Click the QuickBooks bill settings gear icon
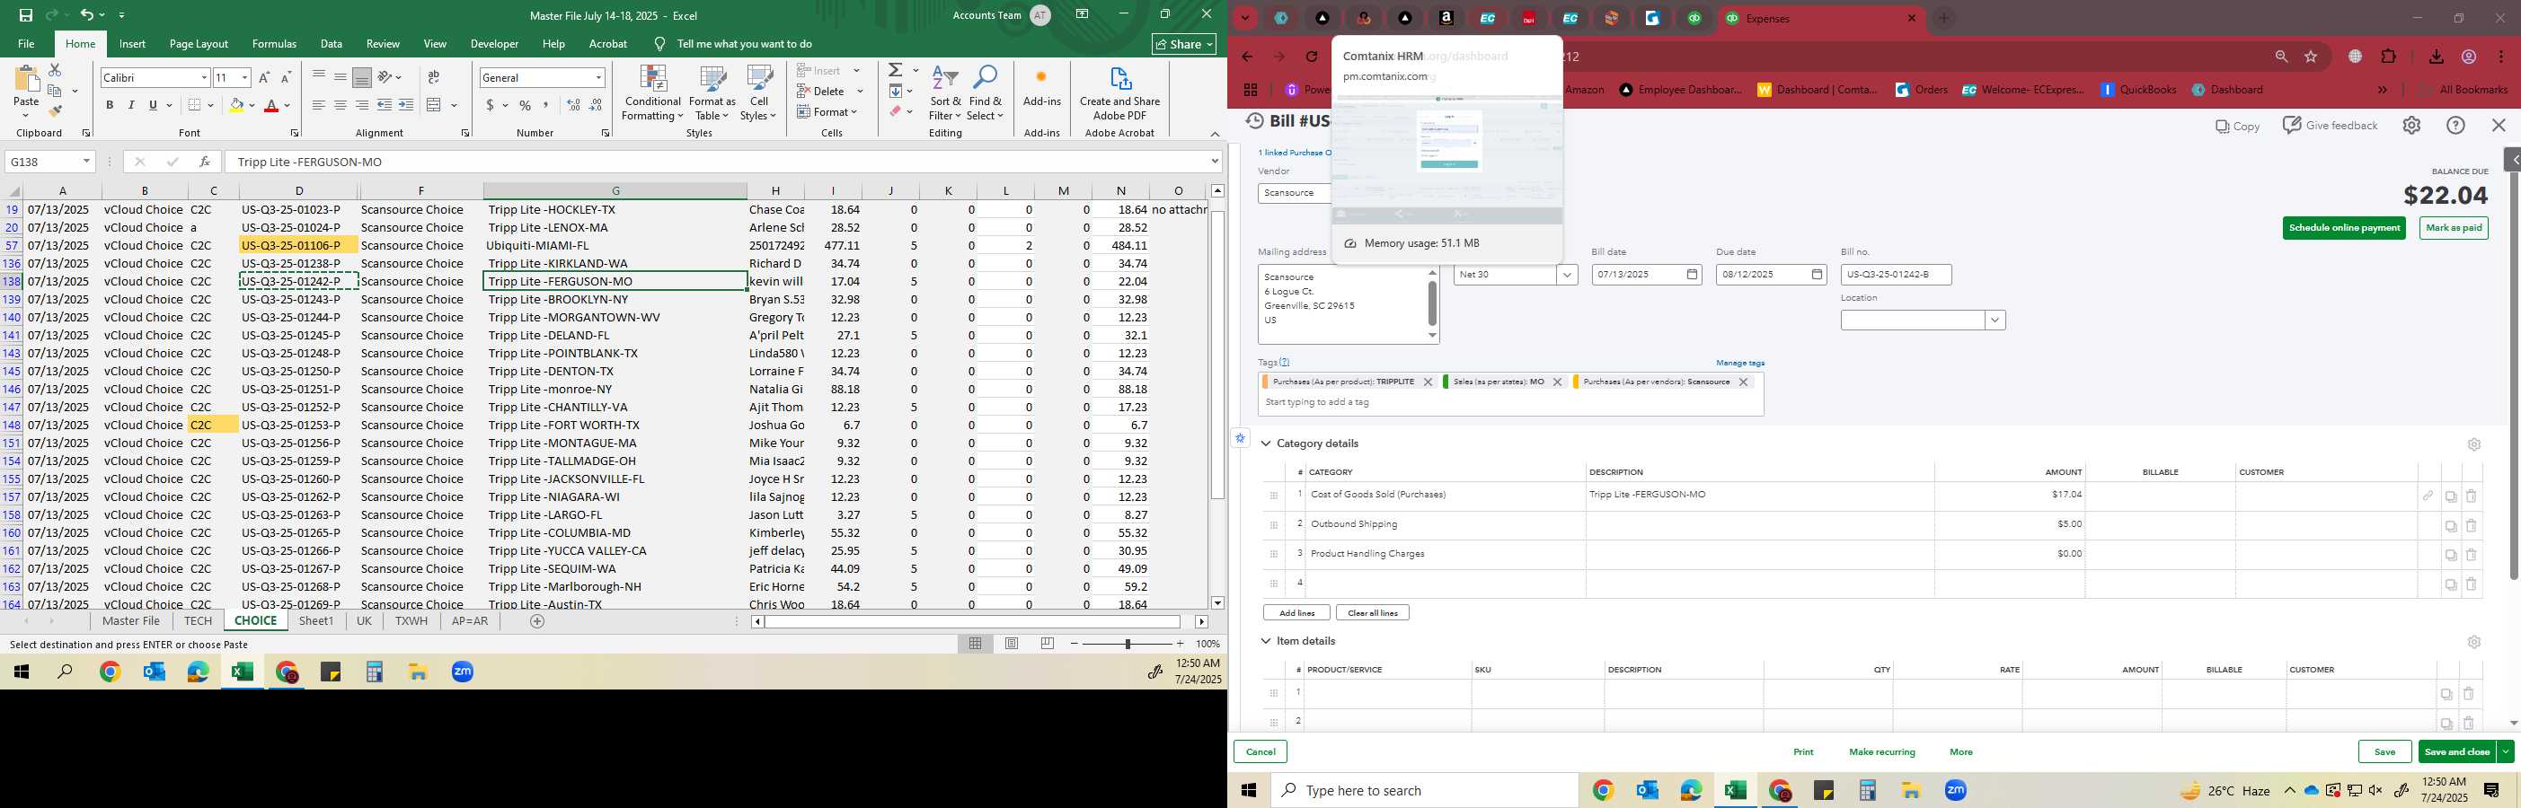Viewport: 2521px width, 808px height. (2410, 125)
